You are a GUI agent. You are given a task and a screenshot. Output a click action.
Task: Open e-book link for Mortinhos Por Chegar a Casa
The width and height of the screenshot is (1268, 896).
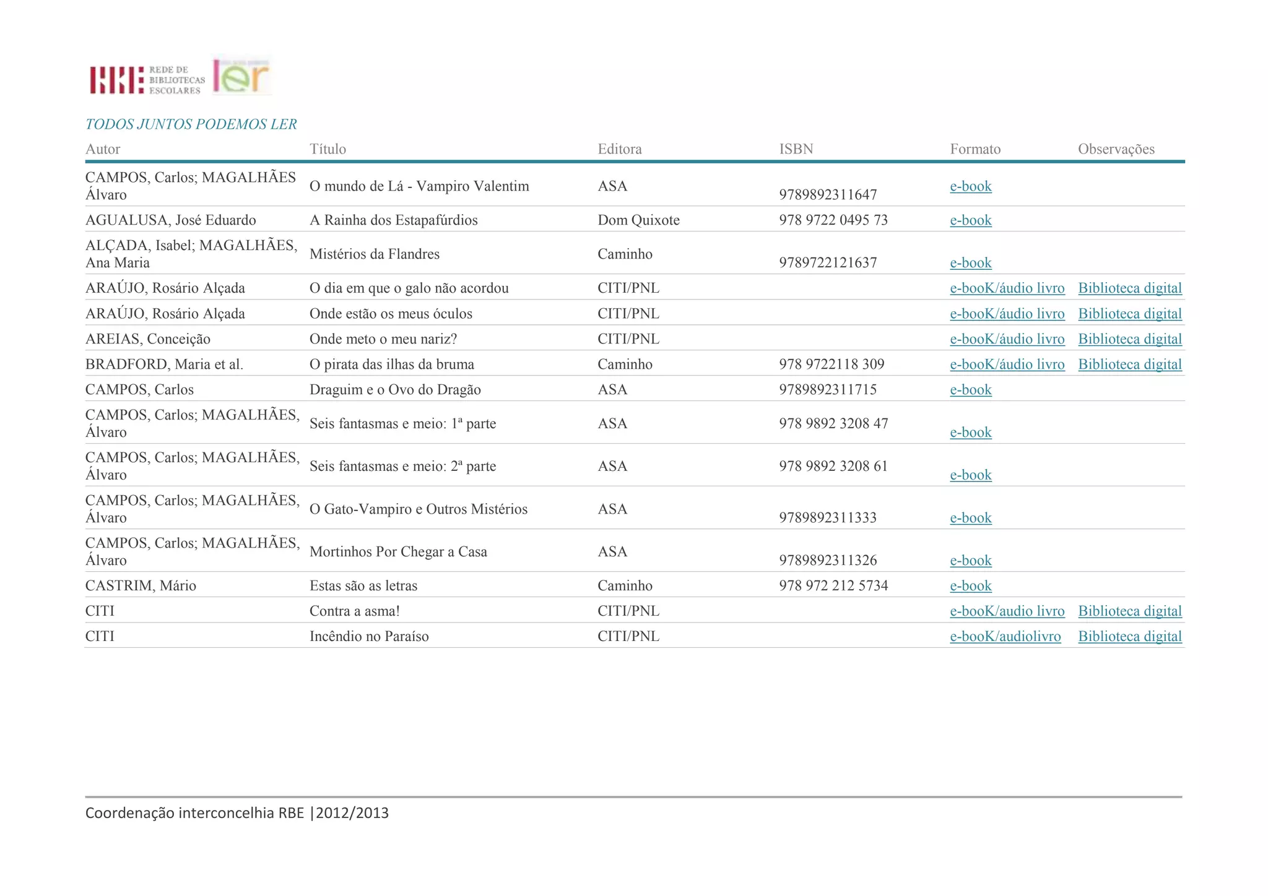pyautogui.click(x=970, y=561)
